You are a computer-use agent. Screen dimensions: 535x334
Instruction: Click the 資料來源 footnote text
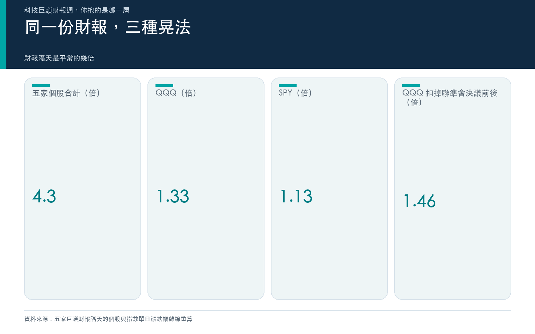pyautogui.click(x=108, y=319)
